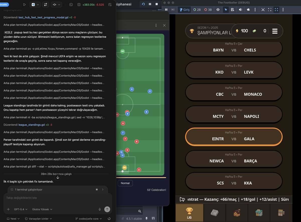Open league_standings.gd file link
The image size is (301, 222).
coord(32,125)
